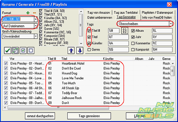Click scroll-up arrow of format codes list
Viewport: 178px width, 122px height.
point(81,12)
